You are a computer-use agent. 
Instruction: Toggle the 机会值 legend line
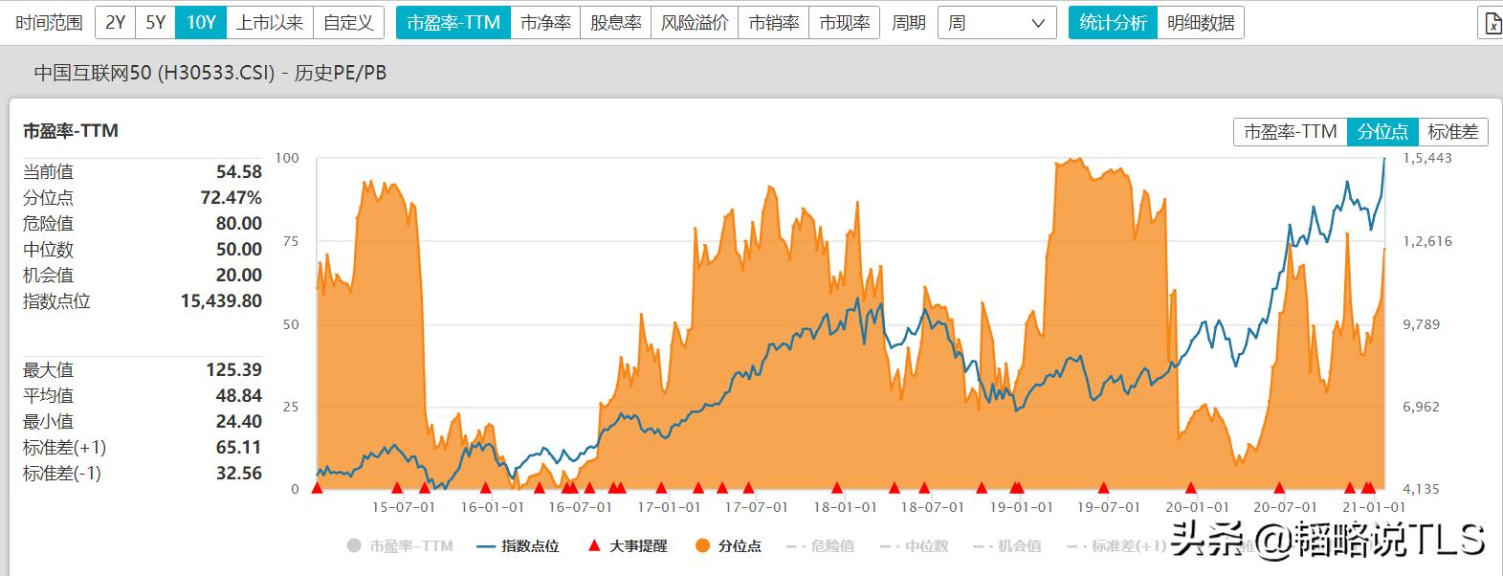[1006, 545]
